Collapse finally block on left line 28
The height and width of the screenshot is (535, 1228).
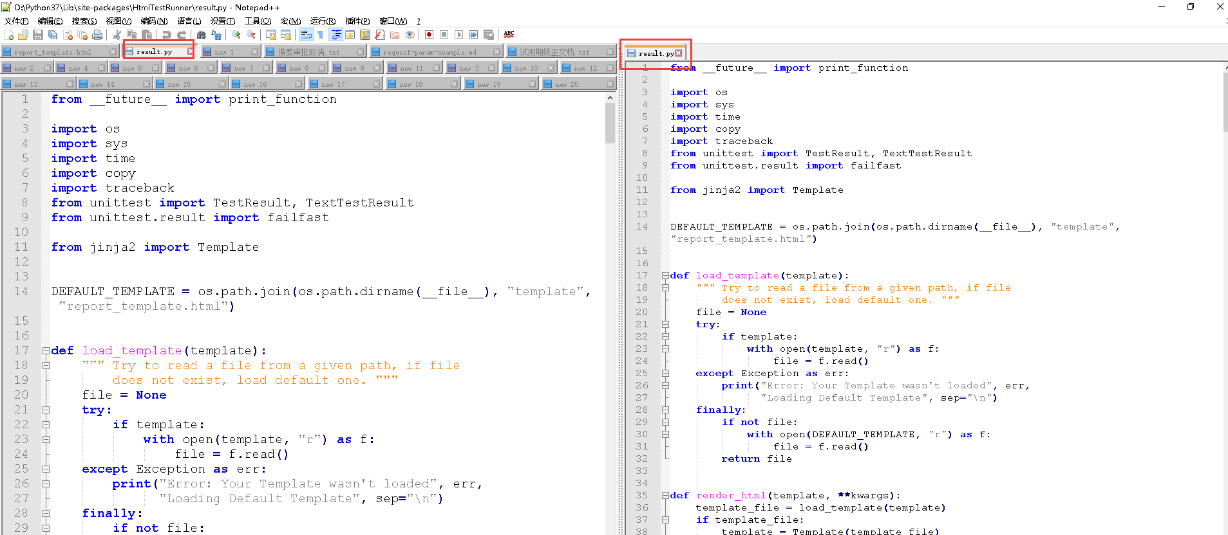pos(46,514)
